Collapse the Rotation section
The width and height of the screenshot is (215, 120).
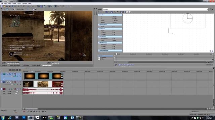(x=110, y=29)
